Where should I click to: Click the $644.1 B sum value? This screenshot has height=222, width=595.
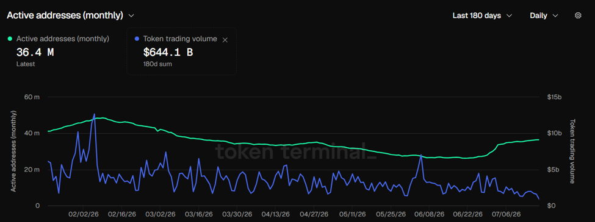pos(168,52)
